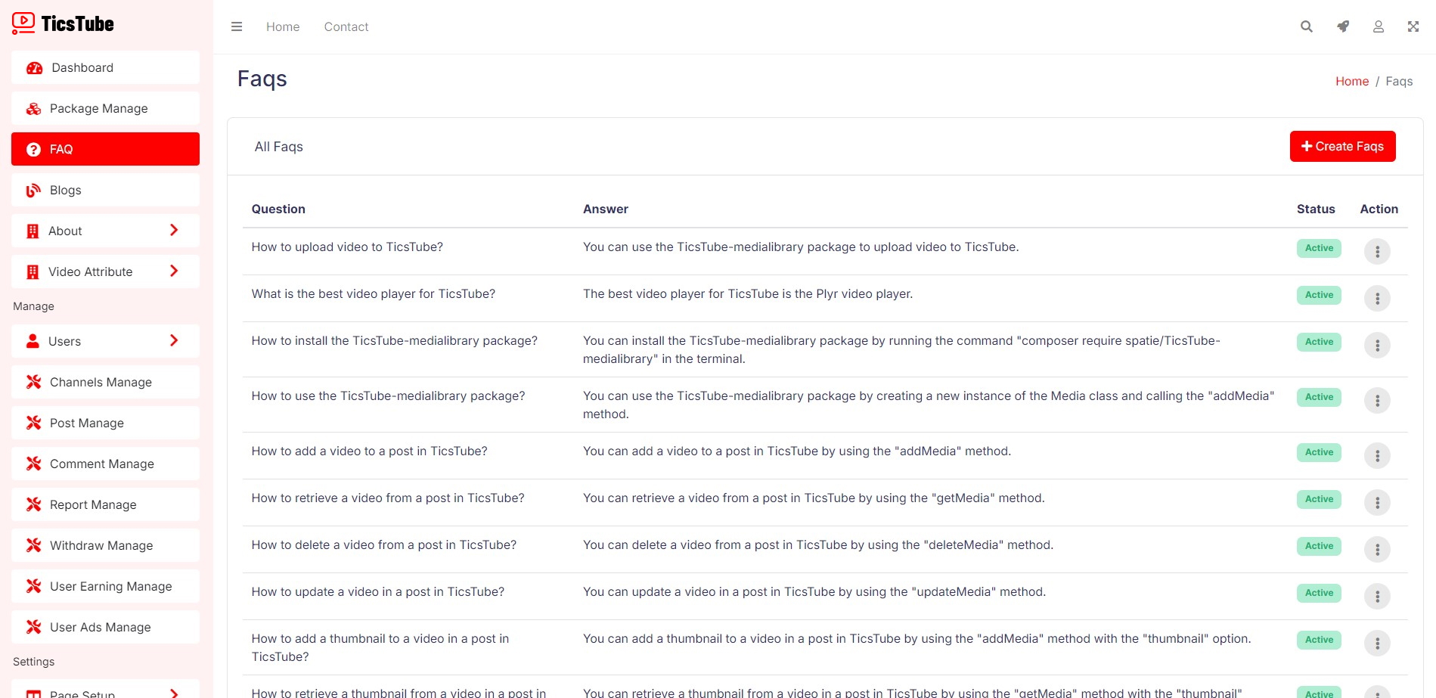Click the TicsTube logo
This screenshot has height=698, width=1436.
pos(64,23)
